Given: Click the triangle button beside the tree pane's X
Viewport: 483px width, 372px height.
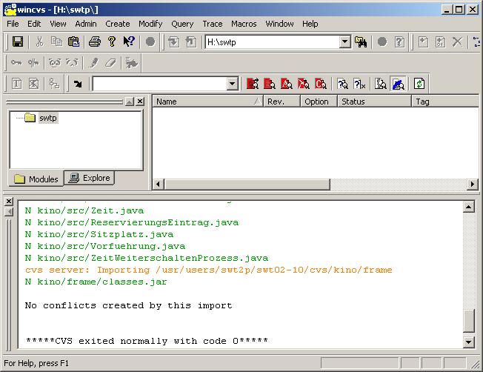Looking at the screenshot, I should click(x=130, y=101).
